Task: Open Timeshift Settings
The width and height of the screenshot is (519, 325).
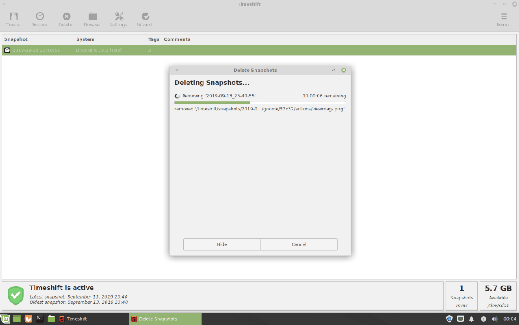Action: [119, 19]
